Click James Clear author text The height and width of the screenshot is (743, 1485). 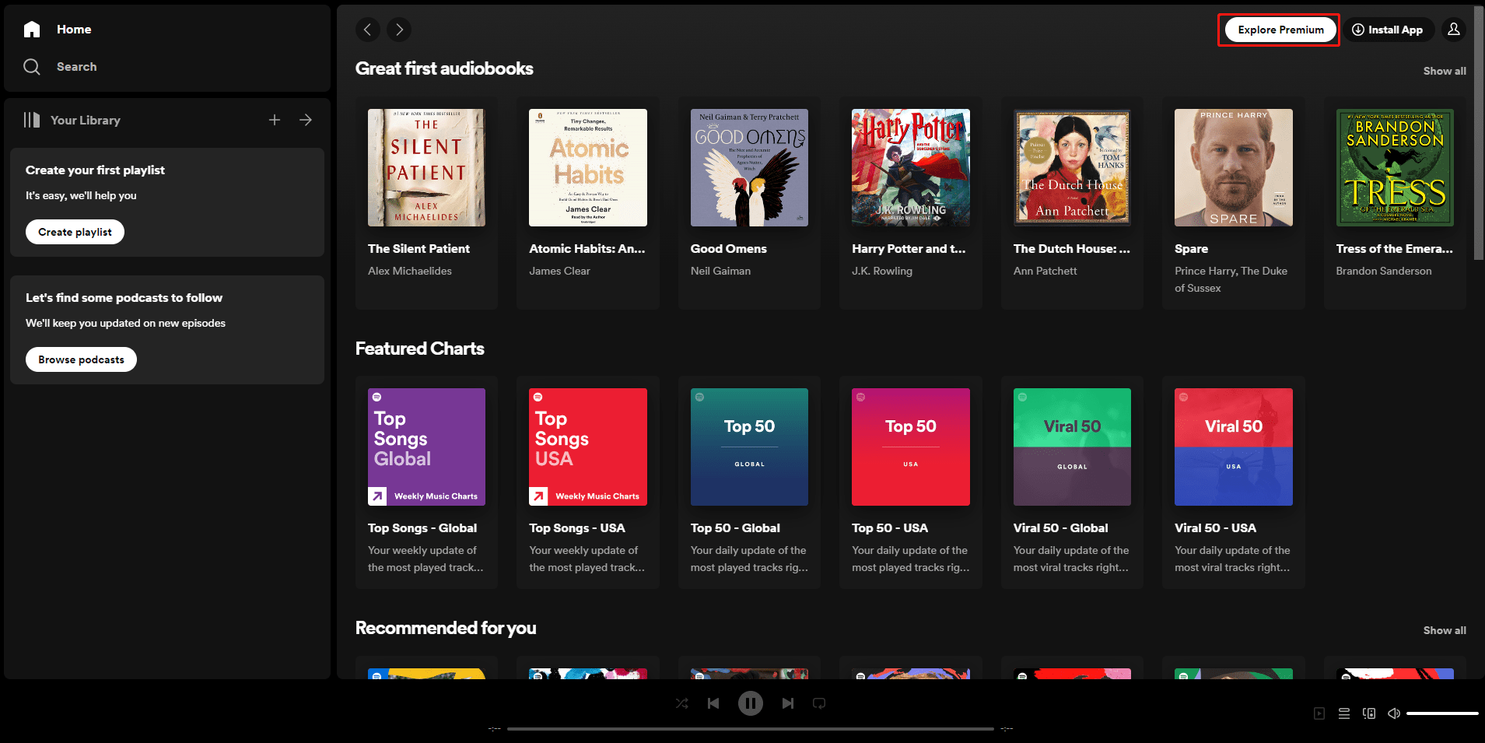coord(559,271)
